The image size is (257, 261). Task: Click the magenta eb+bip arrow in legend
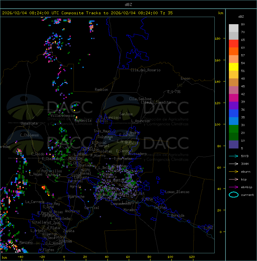point(234,187)
